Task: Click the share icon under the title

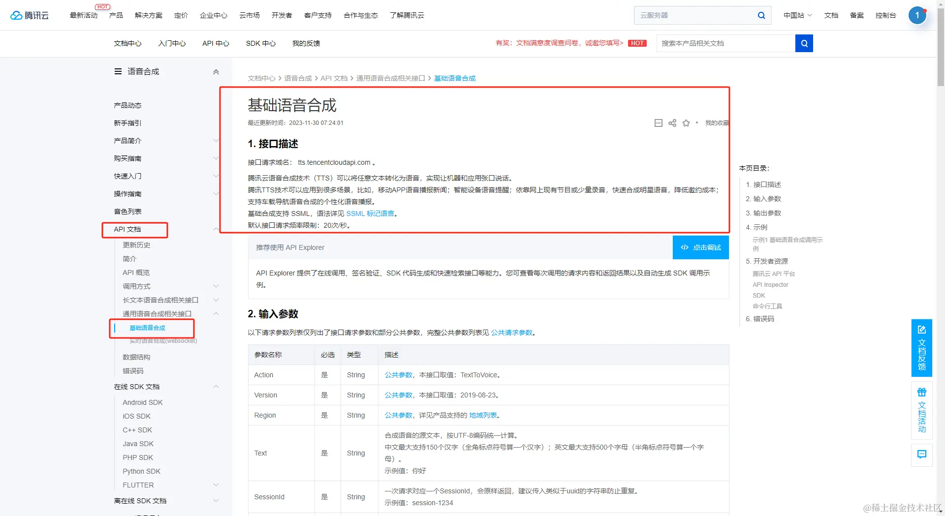Action: click(x=672, y=123)
